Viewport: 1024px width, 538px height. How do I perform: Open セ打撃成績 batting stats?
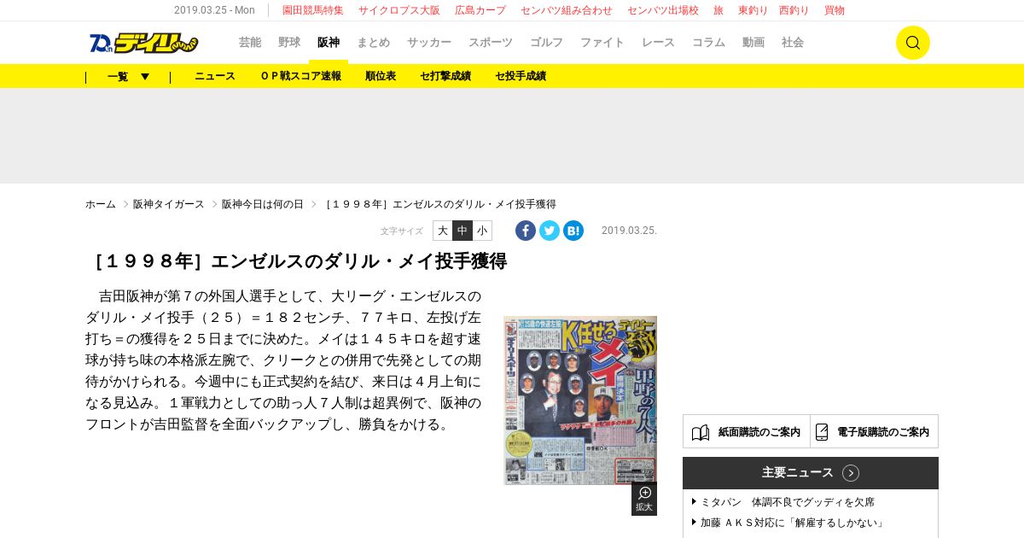click(445, 76)
